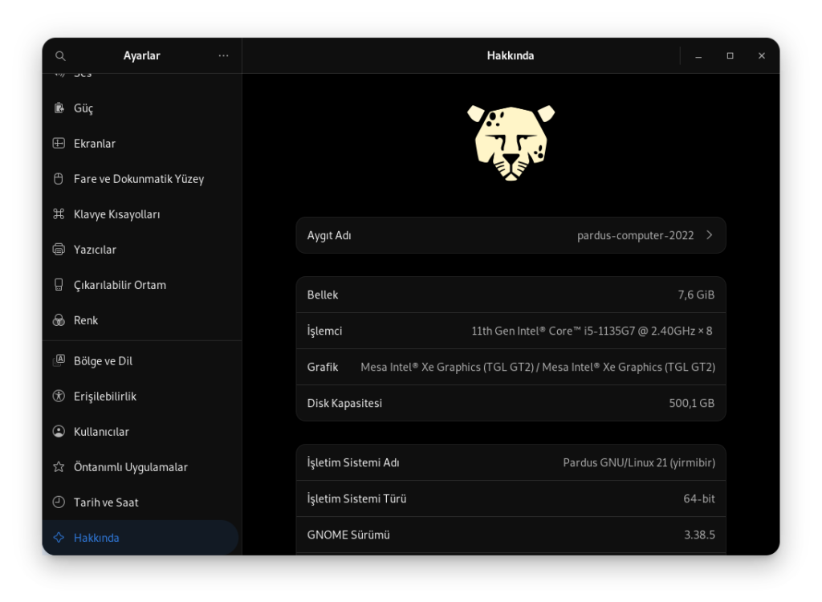Click the Renk color circles icon
This screenshot has width=822, height=602.
(x=59, y=320)
